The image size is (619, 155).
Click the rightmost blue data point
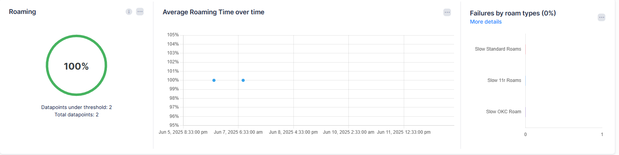(243, 80)
